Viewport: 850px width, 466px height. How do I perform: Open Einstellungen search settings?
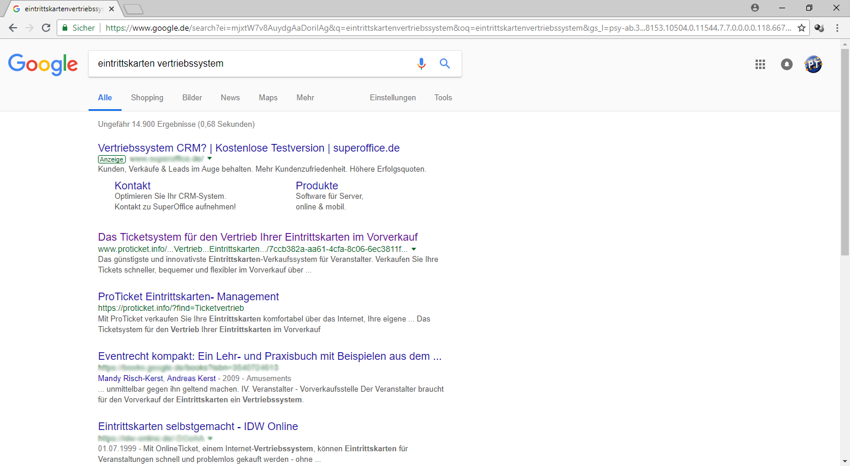coord(393,98)
